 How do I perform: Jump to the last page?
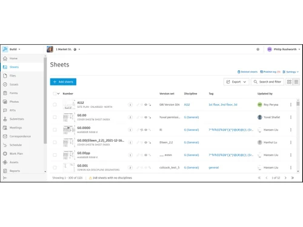pyautogui.click(x=292, y=178)
